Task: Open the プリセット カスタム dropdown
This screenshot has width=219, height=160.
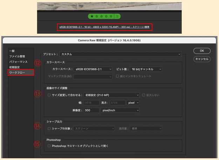Action: pos(121,54)
